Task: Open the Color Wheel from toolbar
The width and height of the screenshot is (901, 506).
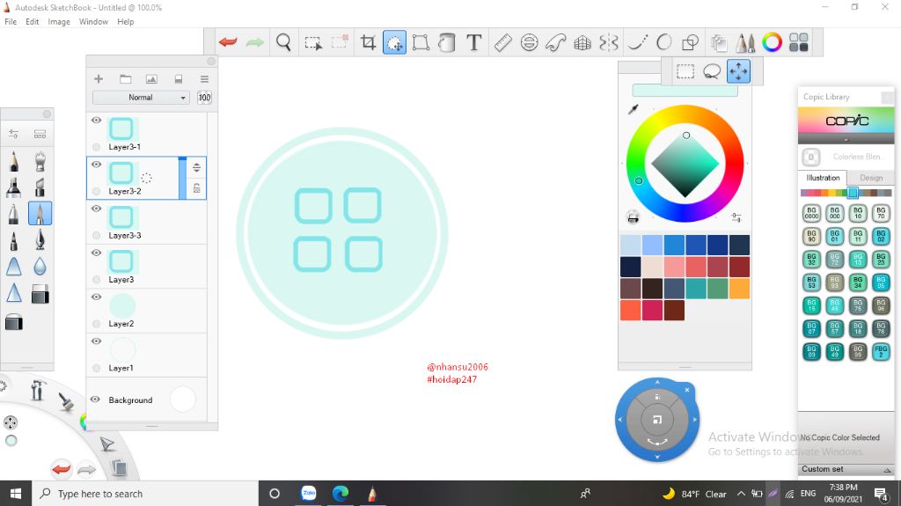Action: (772, 42)
